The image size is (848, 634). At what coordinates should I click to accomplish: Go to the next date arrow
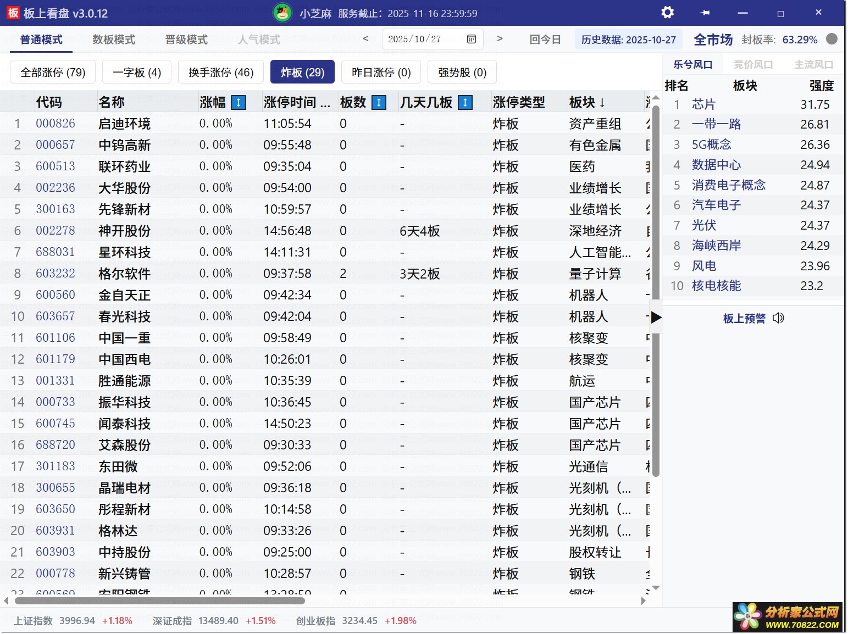tap(500, 39)
